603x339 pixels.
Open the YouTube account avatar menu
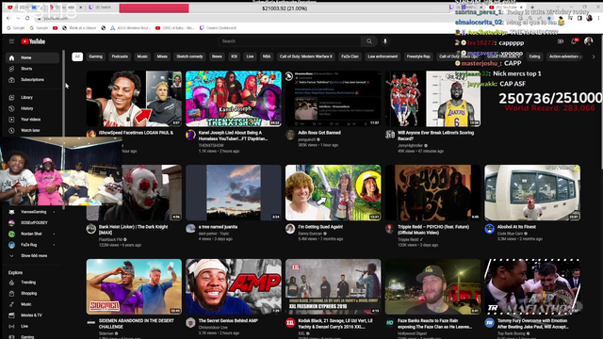(588, 41)
